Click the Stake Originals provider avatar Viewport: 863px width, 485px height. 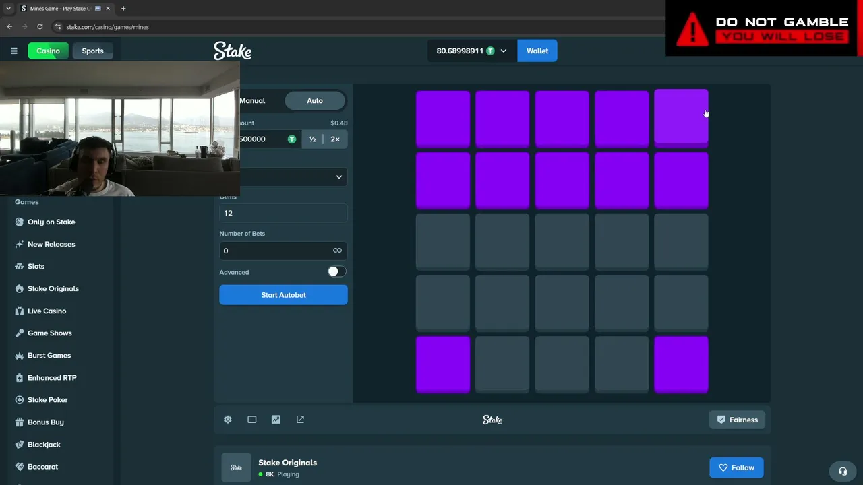236,467
